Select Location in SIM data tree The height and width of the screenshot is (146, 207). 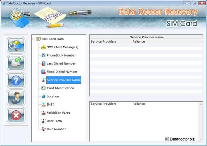click(53, 96)
